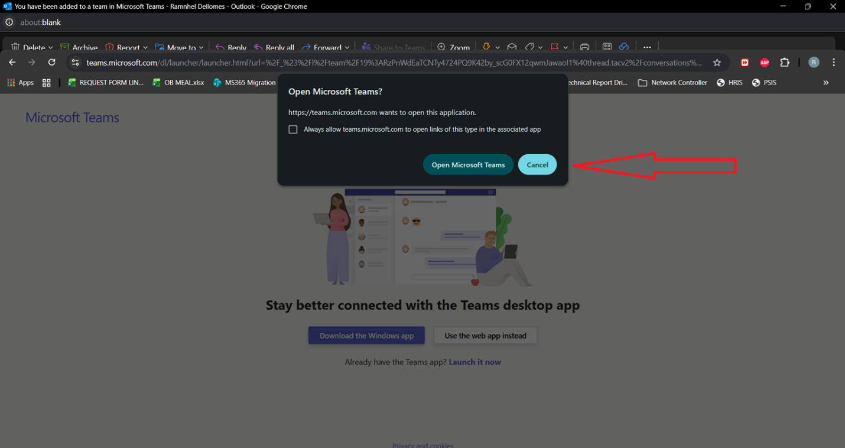
Task: Click the Privacy and cookies link
Action: (x=422, y=445)
